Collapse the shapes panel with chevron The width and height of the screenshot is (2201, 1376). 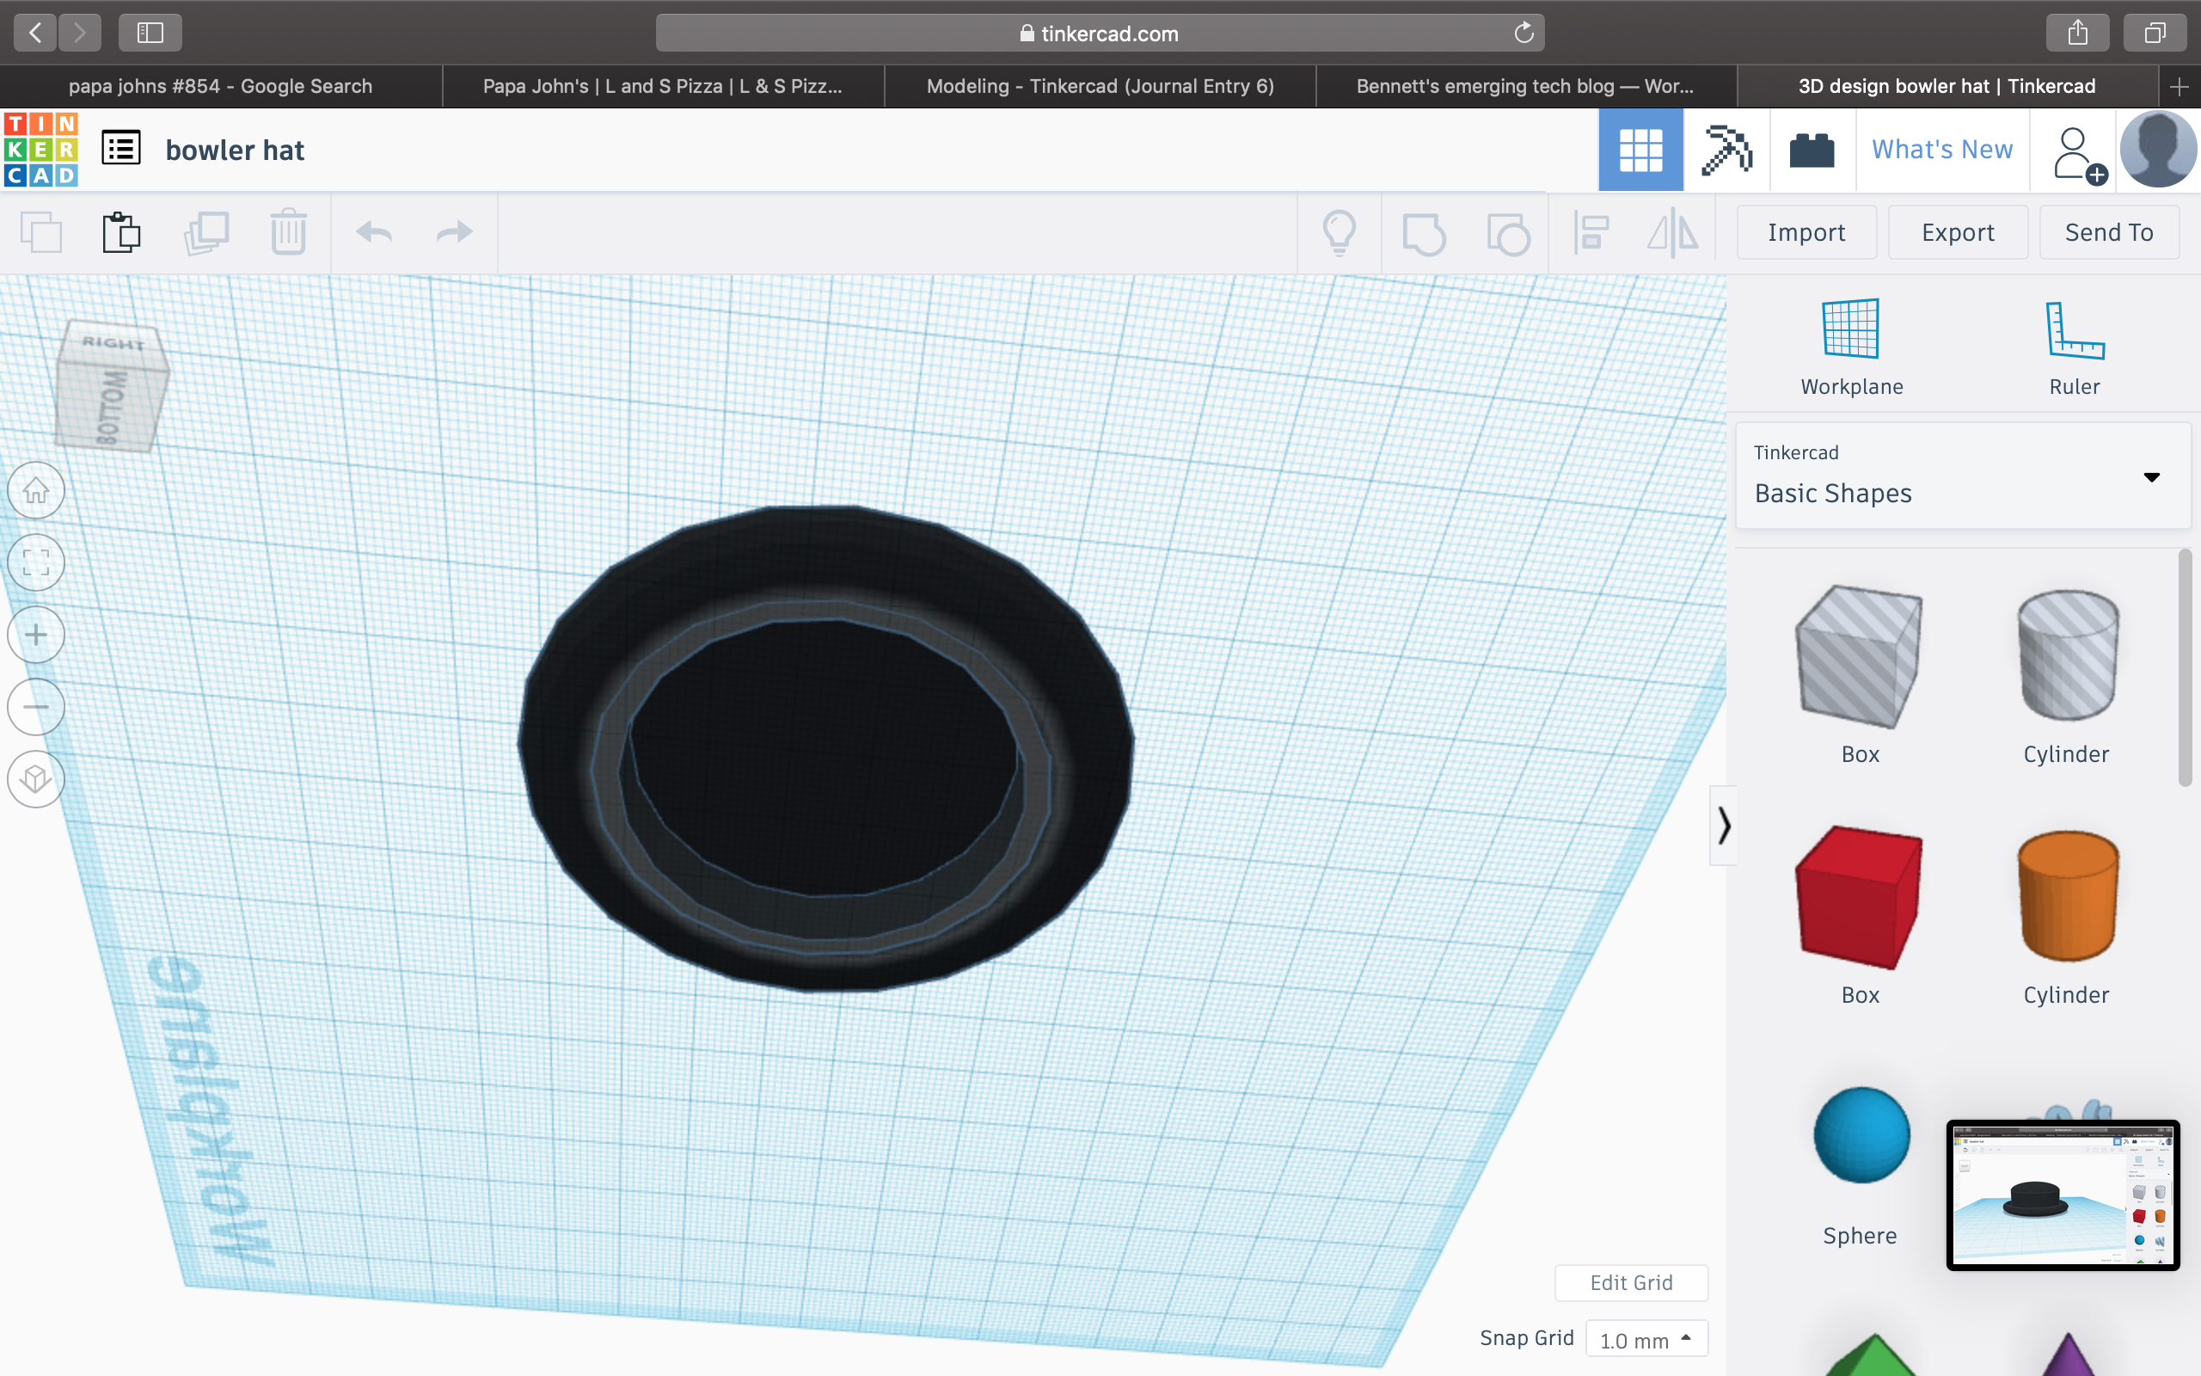1723,826
